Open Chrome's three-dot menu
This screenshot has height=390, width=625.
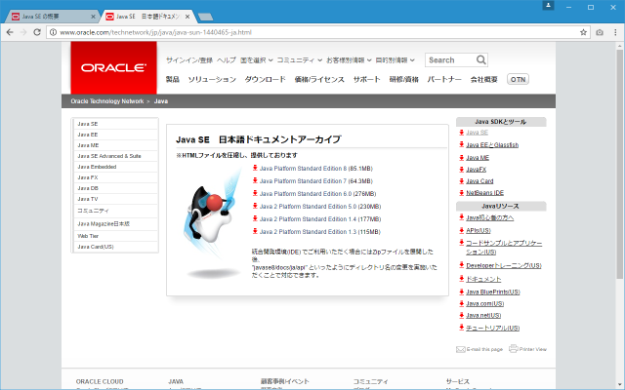point(615,32)
